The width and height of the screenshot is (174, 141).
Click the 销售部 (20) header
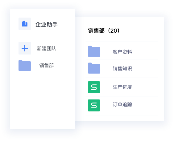[x=104, y=31]
